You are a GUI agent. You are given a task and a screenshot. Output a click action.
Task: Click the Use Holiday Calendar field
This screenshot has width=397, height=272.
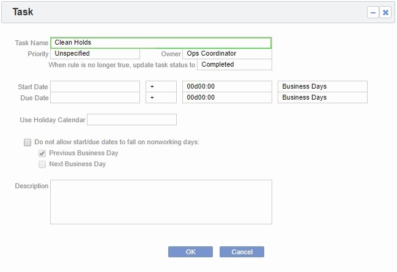[x=132, y=120]
